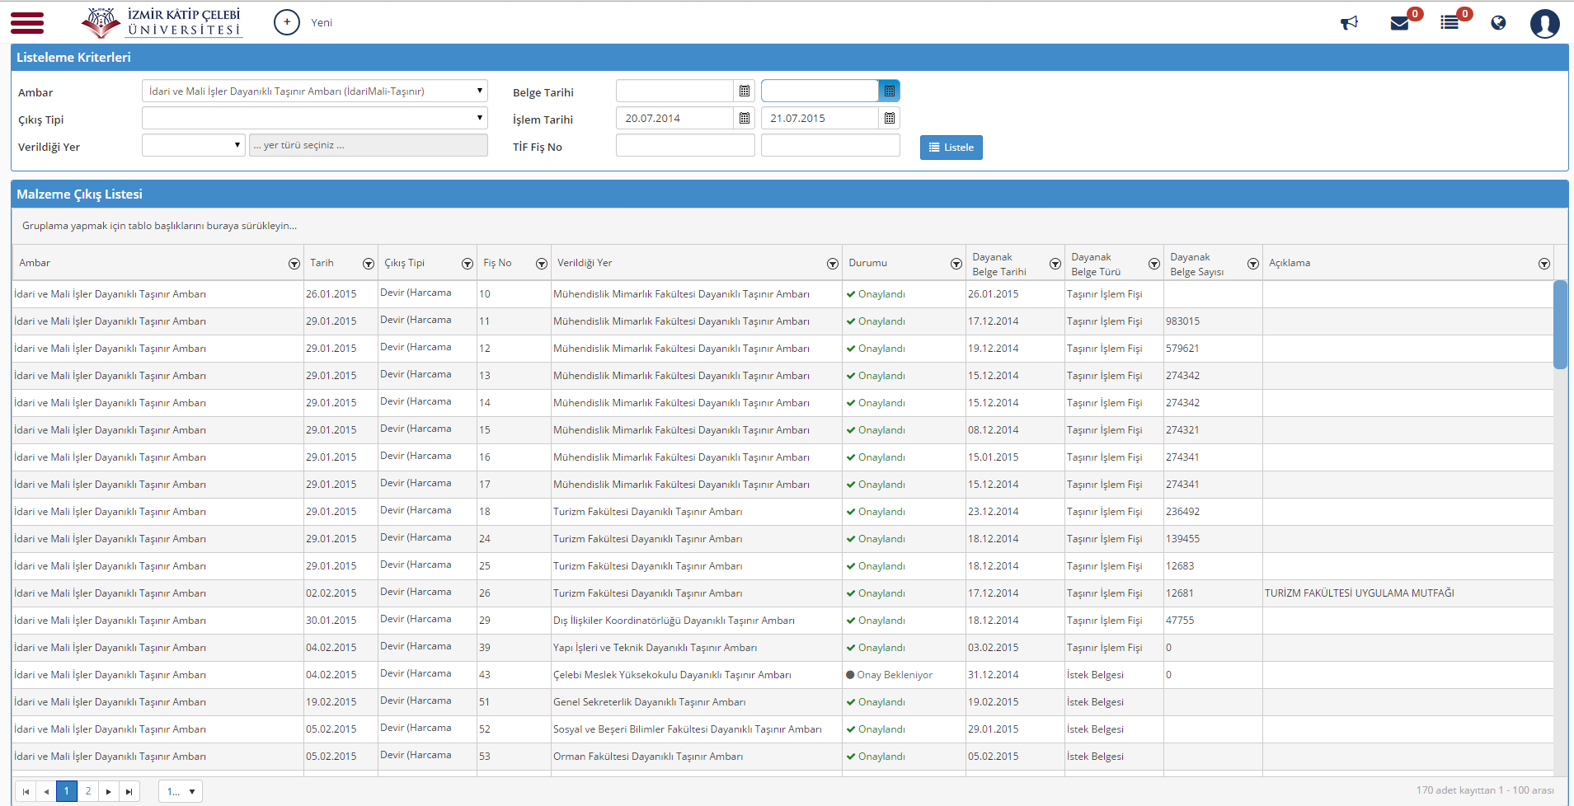Open the task list icon in header

[x=1449, y=23]
